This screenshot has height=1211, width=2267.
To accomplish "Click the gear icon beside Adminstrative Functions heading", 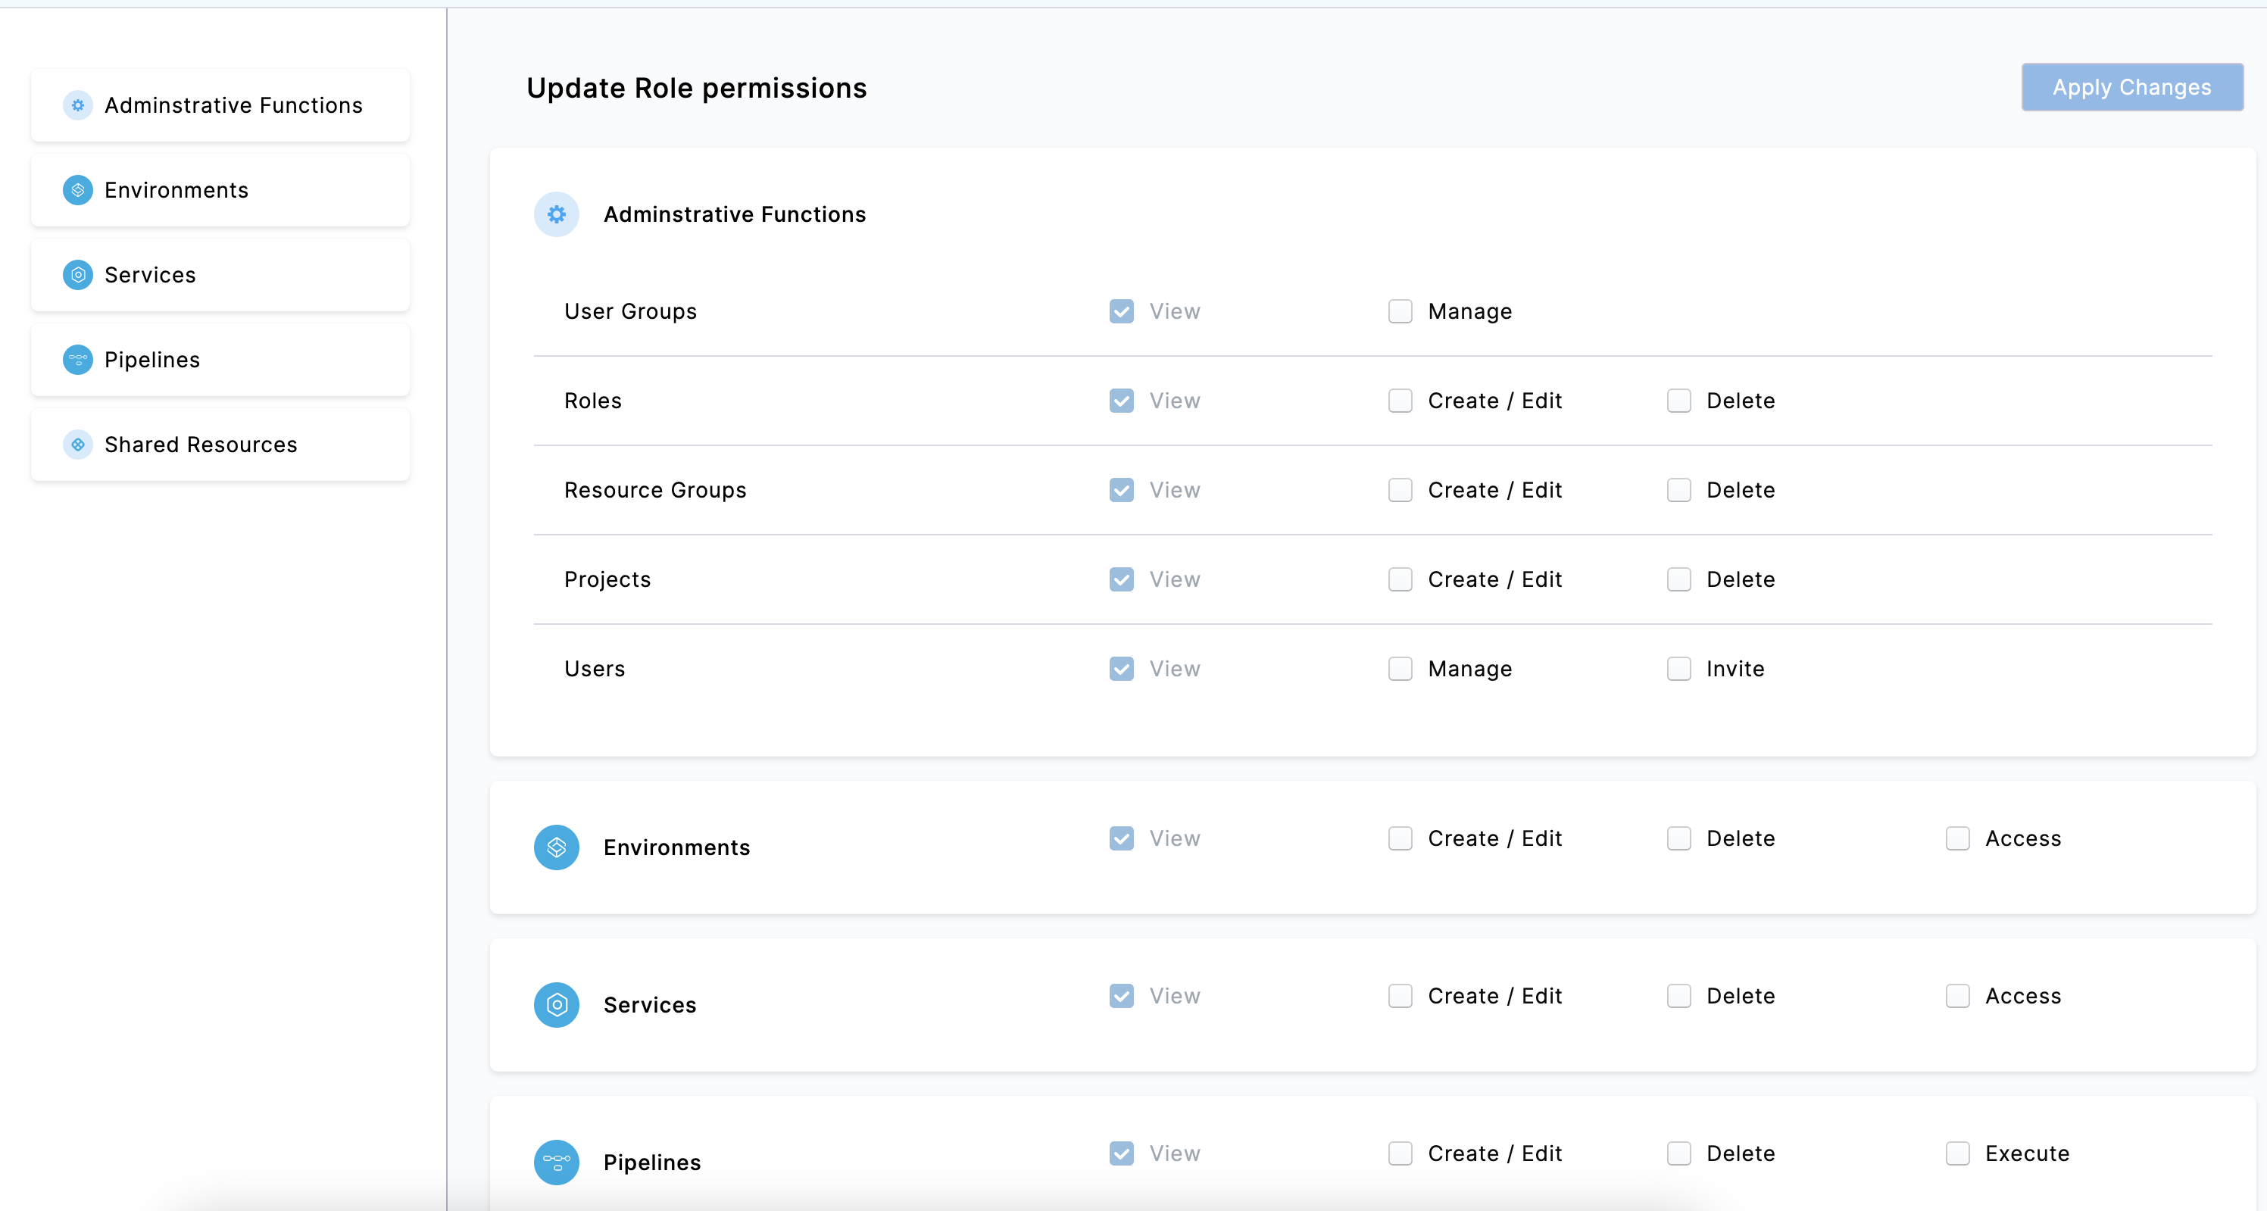I will 556,214.
